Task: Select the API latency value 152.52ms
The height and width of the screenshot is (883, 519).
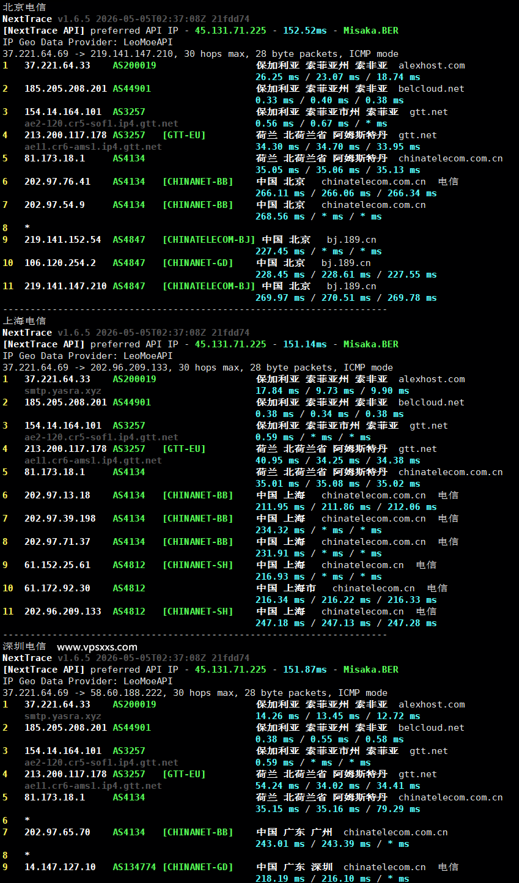Action: pos(305,31)
